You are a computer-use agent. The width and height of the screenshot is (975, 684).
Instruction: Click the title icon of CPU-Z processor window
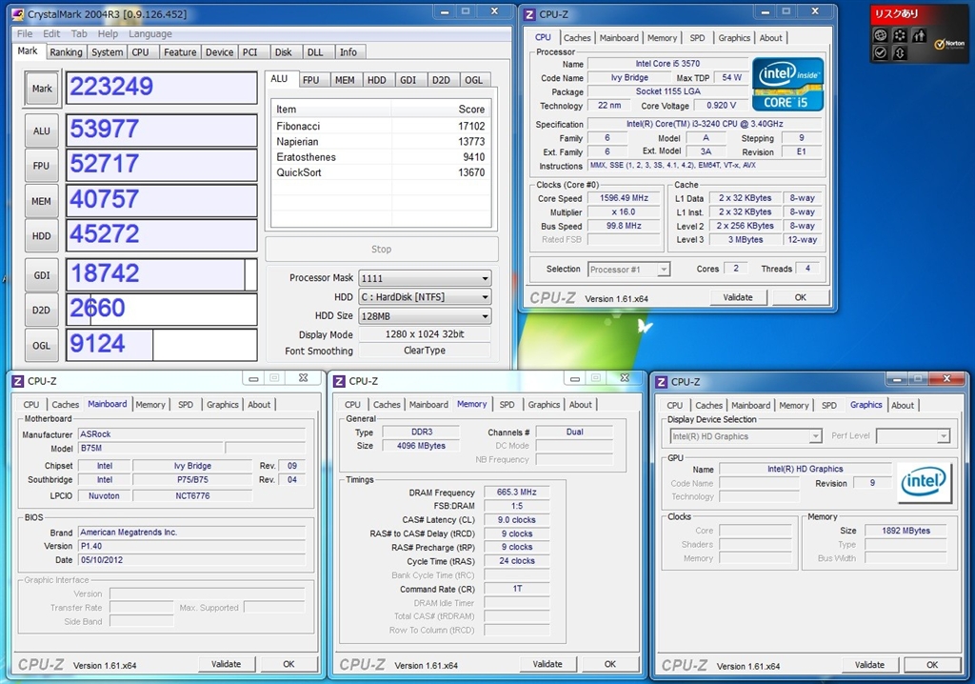529,13
